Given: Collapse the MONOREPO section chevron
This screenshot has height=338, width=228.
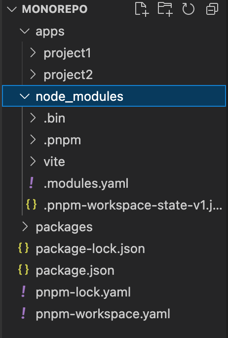Looking at the screenshot, I should pos(12,9).
